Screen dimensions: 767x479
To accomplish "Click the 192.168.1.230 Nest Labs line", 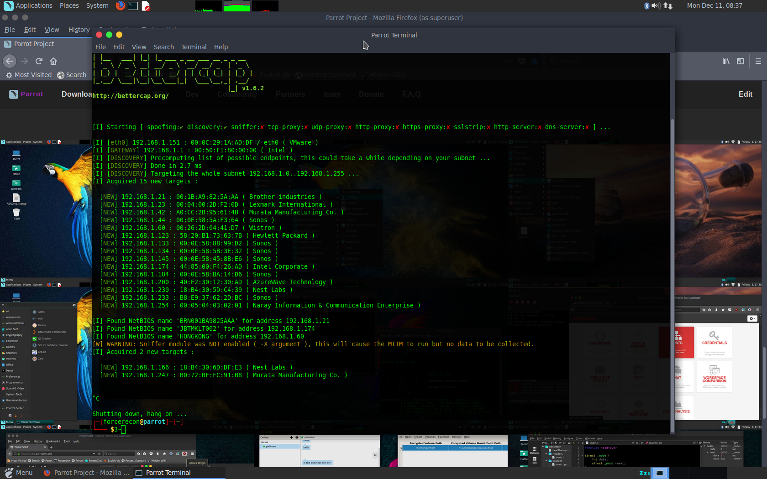I will point(196,290).
